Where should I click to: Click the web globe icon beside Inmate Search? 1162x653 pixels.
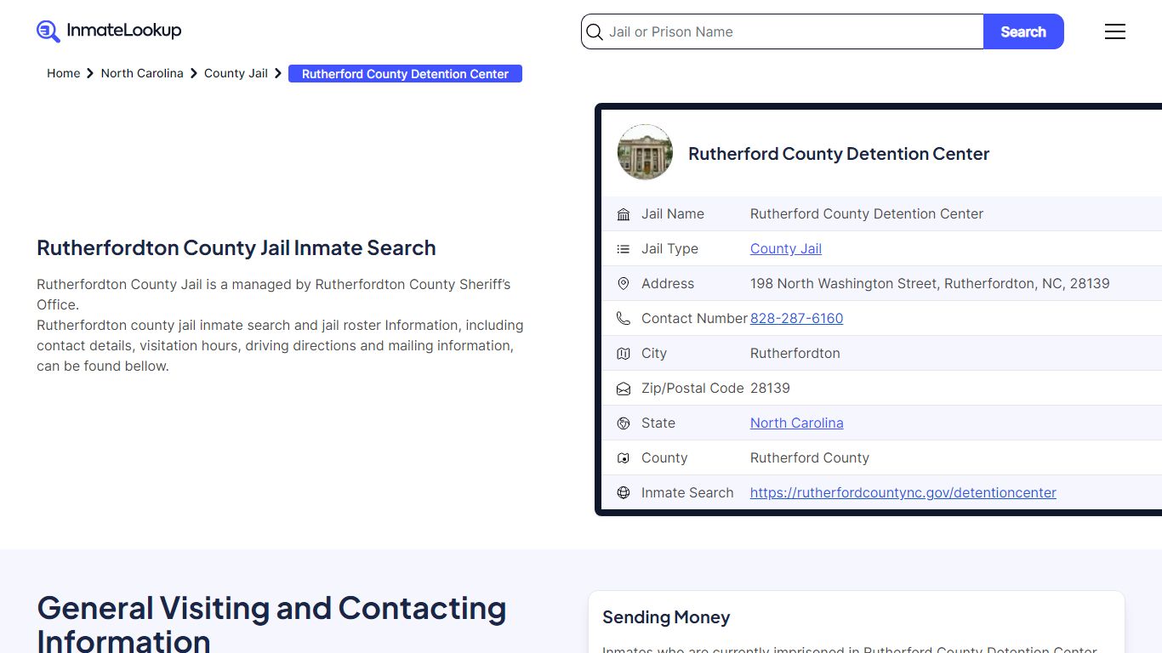[624, 493]
